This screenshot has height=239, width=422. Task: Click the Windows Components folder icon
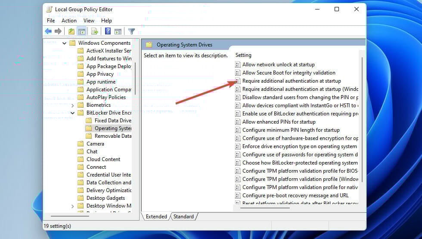click(72, 43)
